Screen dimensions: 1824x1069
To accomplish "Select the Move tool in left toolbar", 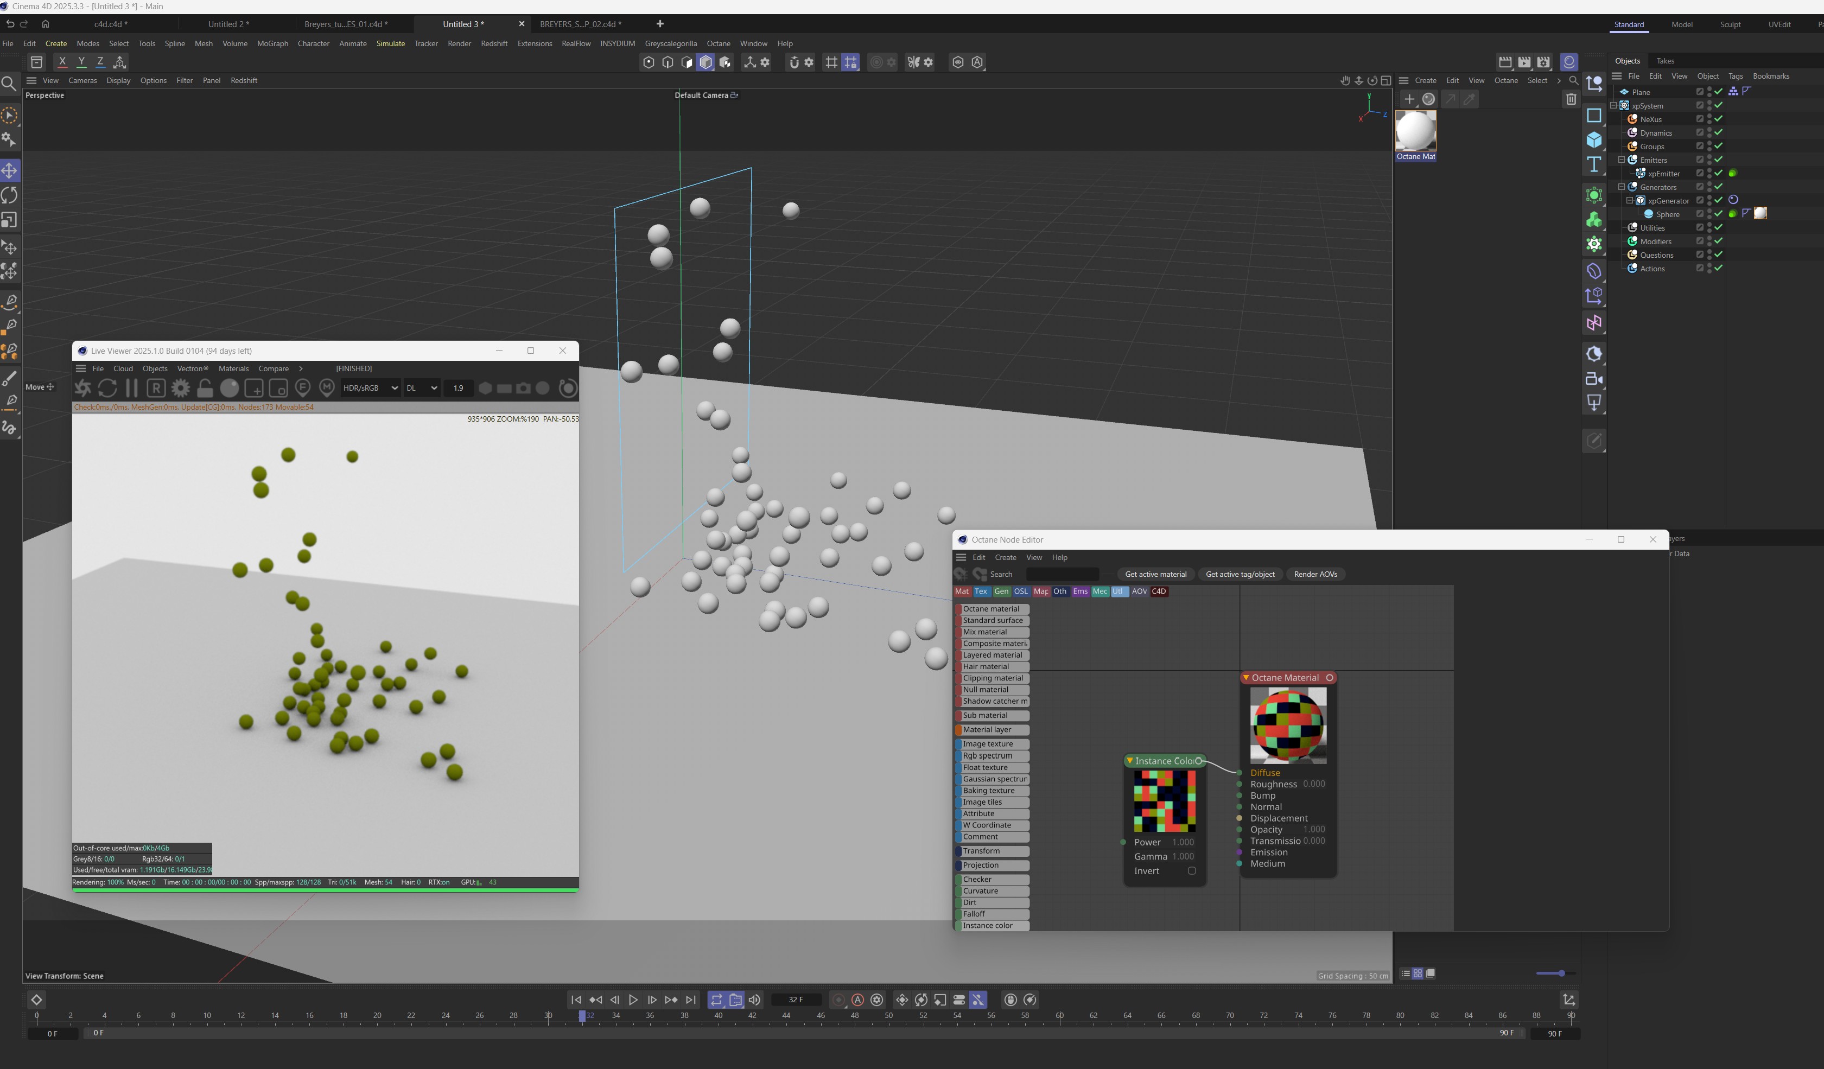I will (x=10, y=171).
